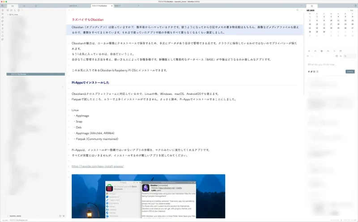Open the more options icon in file explorer toolbar
358x222 pixels.
[22, 10]
